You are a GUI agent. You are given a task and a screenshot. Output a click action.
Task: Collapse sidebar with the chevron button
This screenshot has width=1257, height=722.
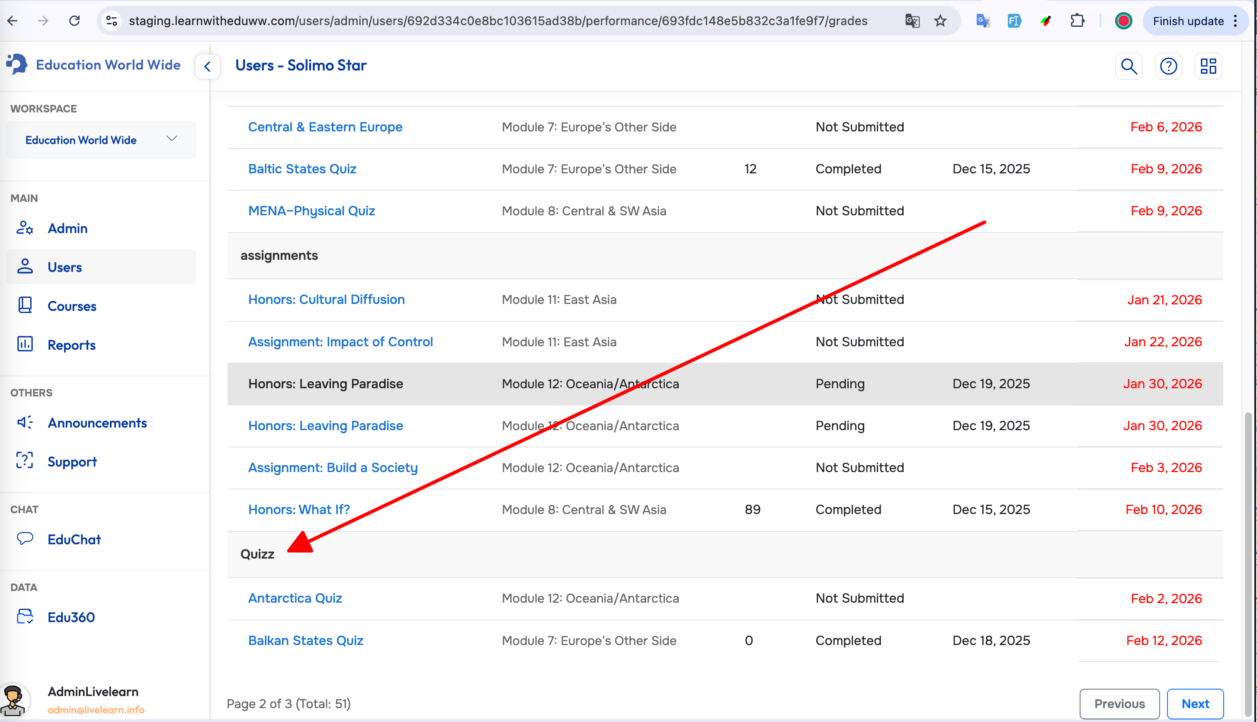207,66
